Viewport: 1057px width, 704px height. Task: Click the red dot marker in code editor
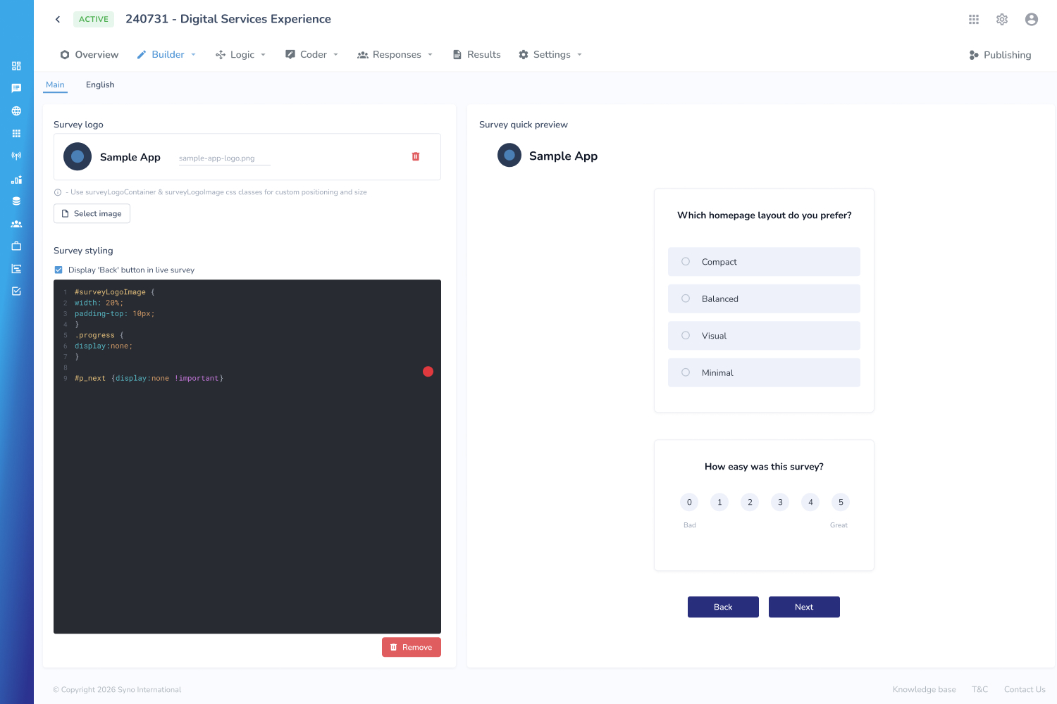(428, 372)
